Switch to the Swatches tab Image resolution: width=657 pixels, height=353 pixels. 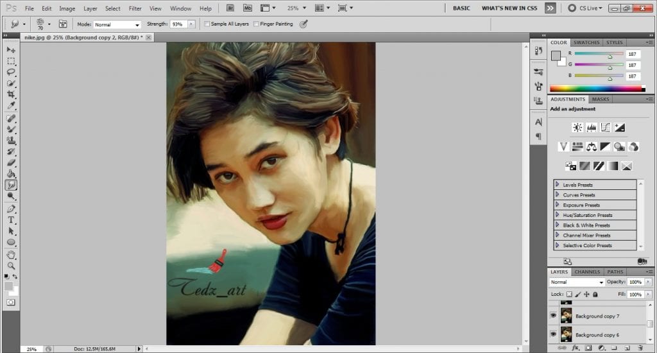[x=586, y=42]
